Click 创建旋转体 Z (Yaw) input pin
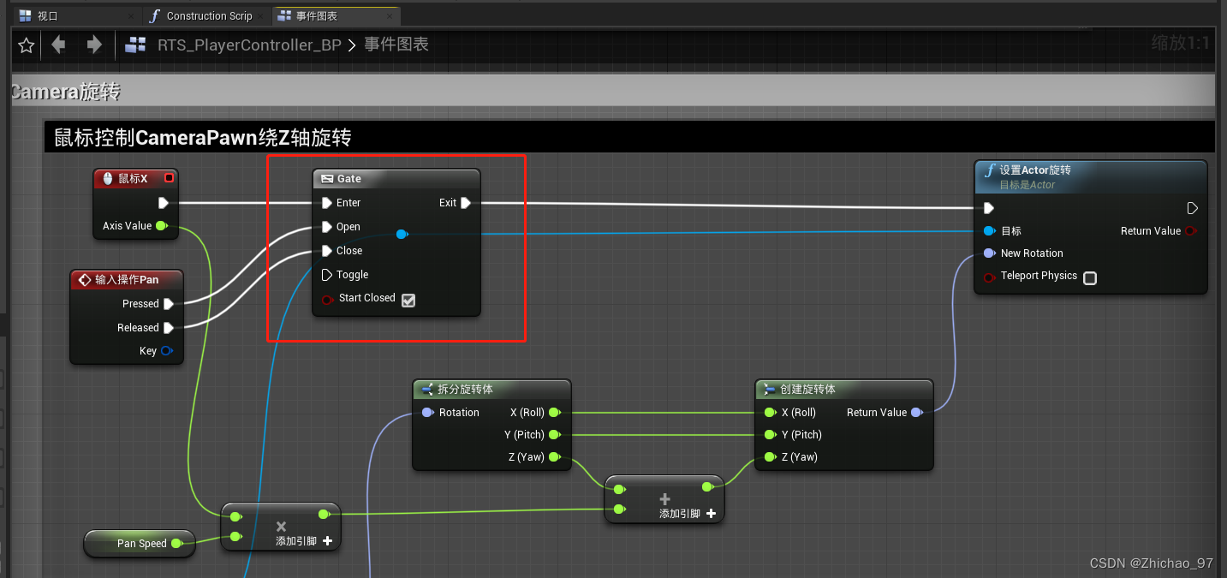The width and height of the screenshot is (1227, 578). click(770, 457)
